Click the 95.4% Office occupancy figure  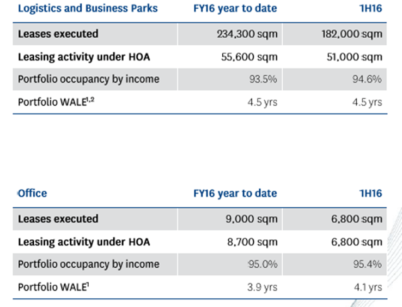tap(367, 264)
